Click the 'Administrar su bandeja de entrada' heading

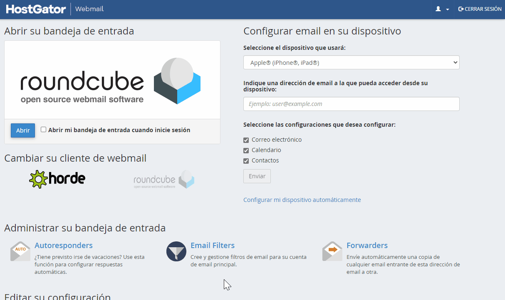(x=85, y=228)
